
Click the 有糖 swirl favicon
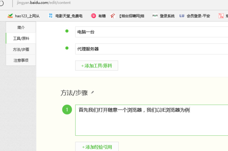[x=93, y=16]
